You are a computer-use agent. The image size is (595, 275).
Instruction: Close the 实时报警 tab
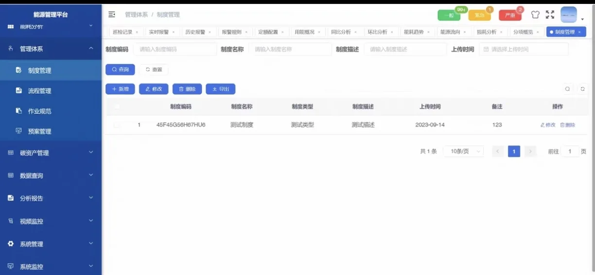[x=174, y=32]
